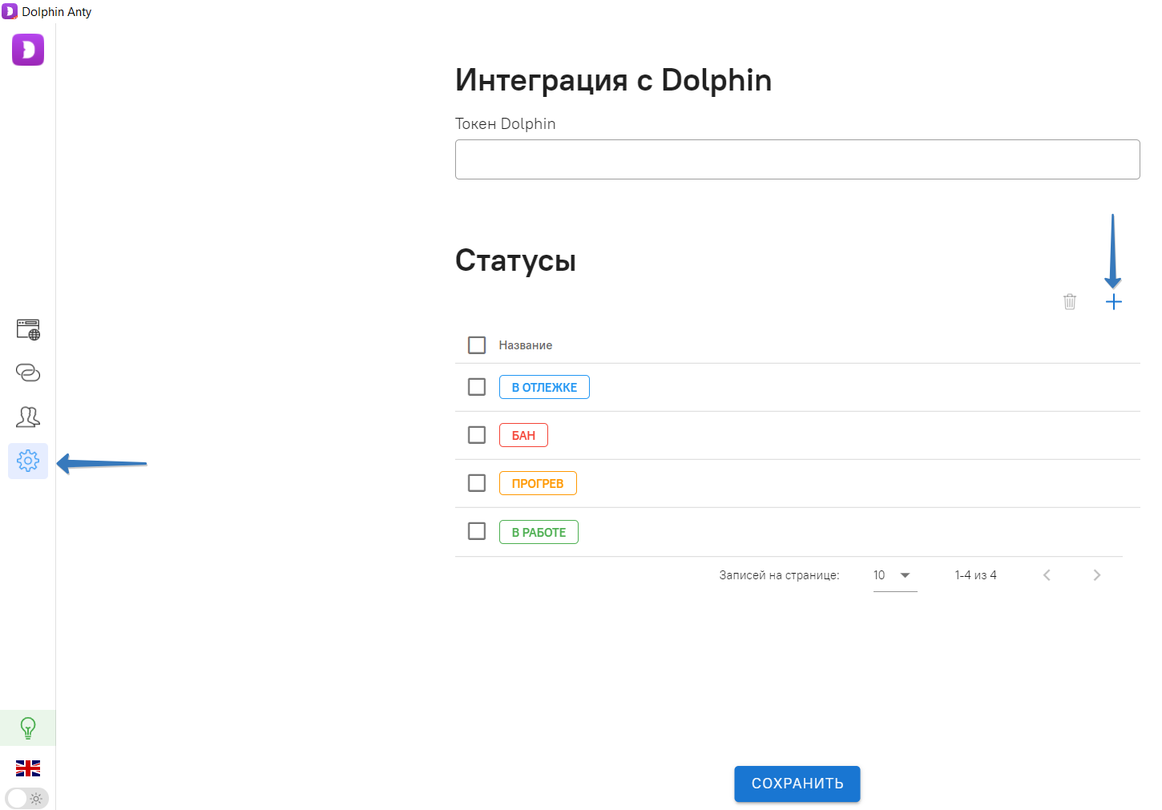The height and width of the screenshot is (810, 1162).
Task: Toggle the light/dark theme switch
Action: tap(26, 799)
